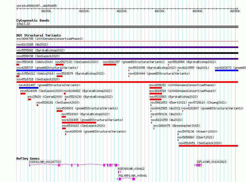Open nsv4261057 gnomAD variant label

click(x=134, y=62)
